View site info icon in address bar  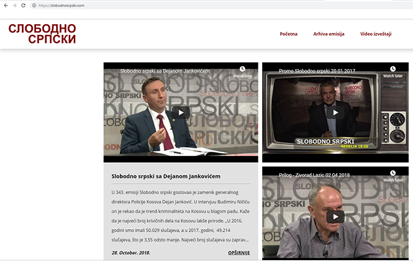pyautogui.click(x=34, y=5)
